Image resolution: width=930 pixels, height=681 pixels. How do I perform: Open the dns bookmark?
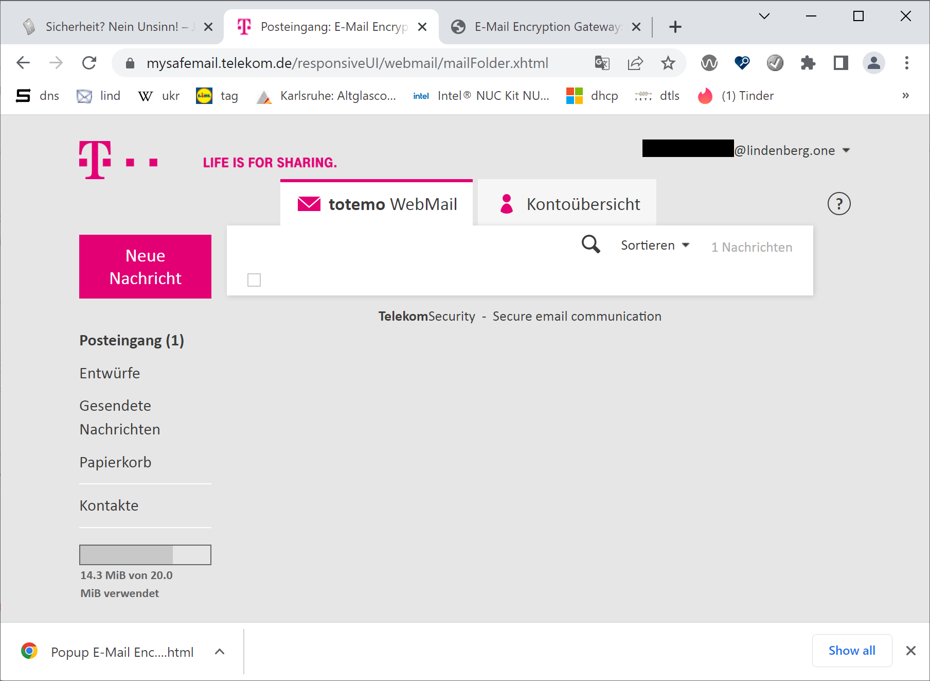coord(38,96)
